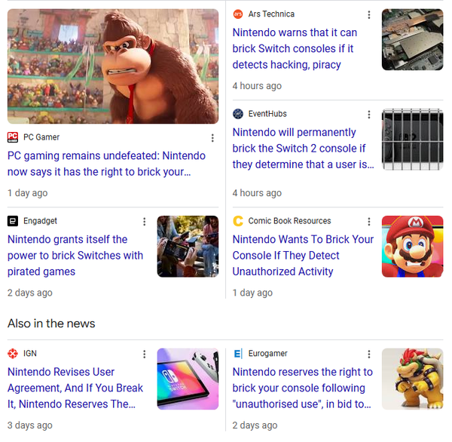This screenshot has width=452, height=442.
Task: Open 'Nintendo Revises User Agreement' headline
Action: click(x=75, y=388)
